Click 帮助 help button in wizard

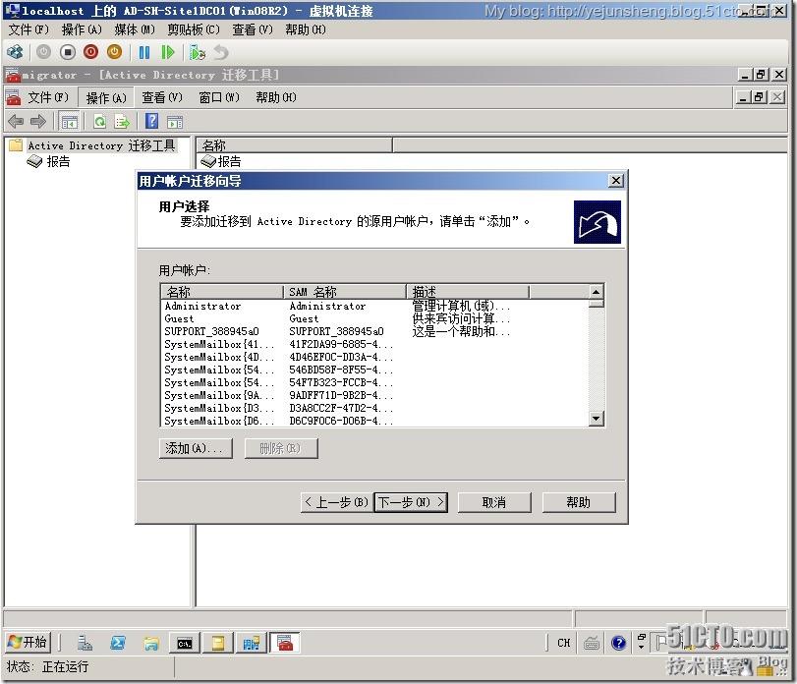[x=579, y=502]
